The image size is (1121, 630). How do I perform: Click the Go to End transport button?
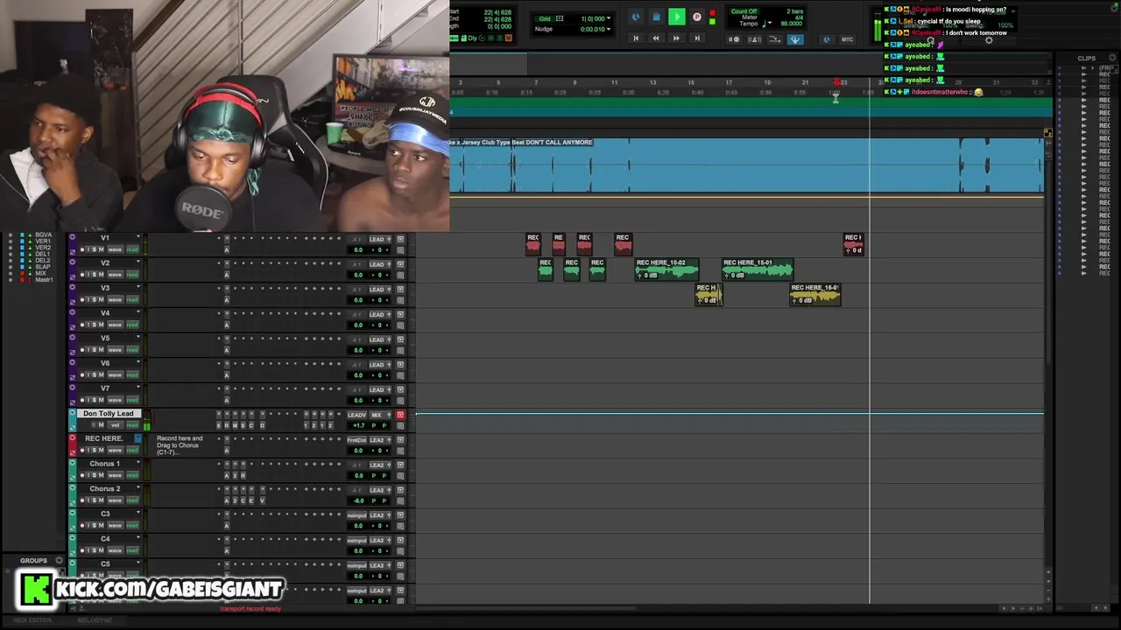click(697, 38)
